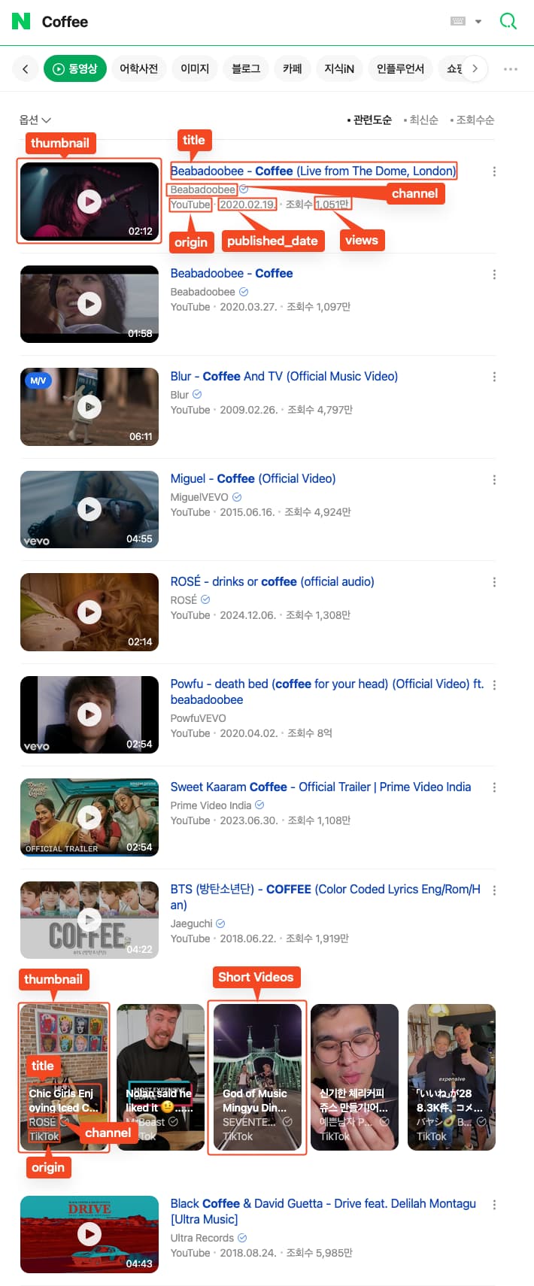
Task: Play the Miguel Coffee vevo thumbnail
Action: pos(90,509)
